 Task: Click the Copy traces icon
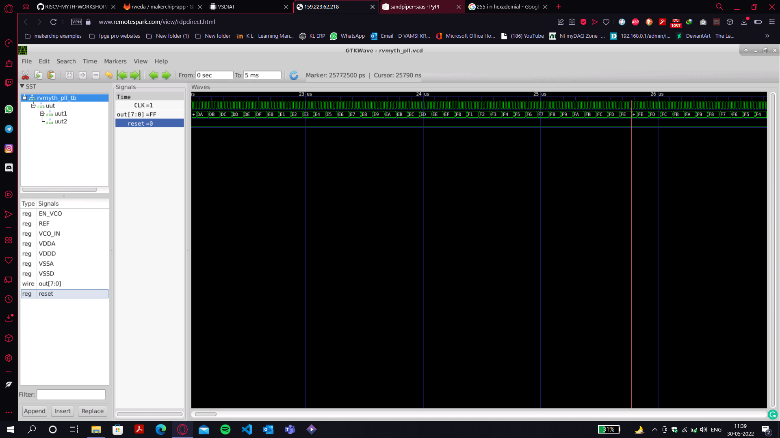[38, 75]
